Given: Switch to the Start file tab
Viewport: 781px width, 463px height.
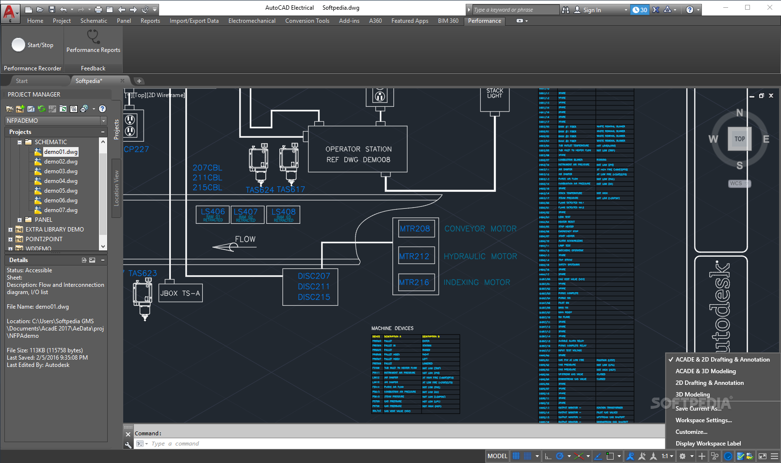Looking at the screenshot, I should (22, 81).
